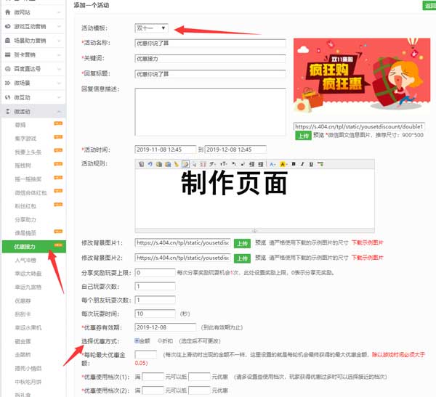Click 上传 button for 修改背景图片1
This screenshot has width=436, height=397.
242,243
